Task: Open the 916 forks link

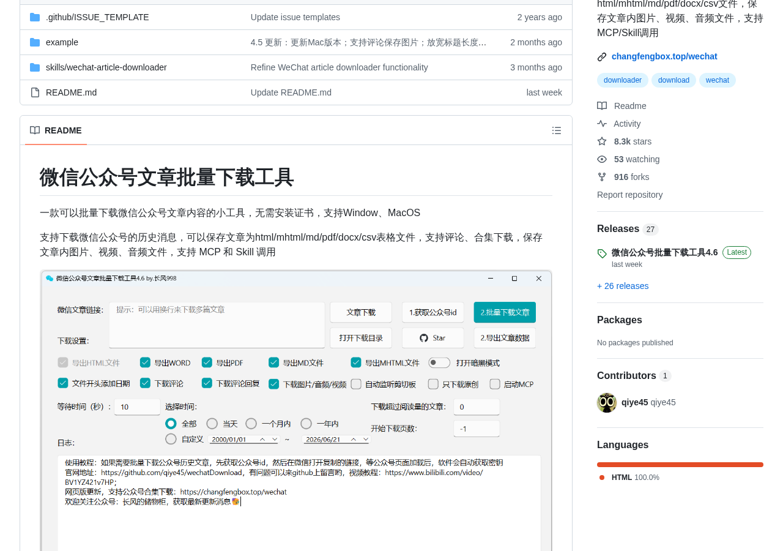Action: click(631, 177)
